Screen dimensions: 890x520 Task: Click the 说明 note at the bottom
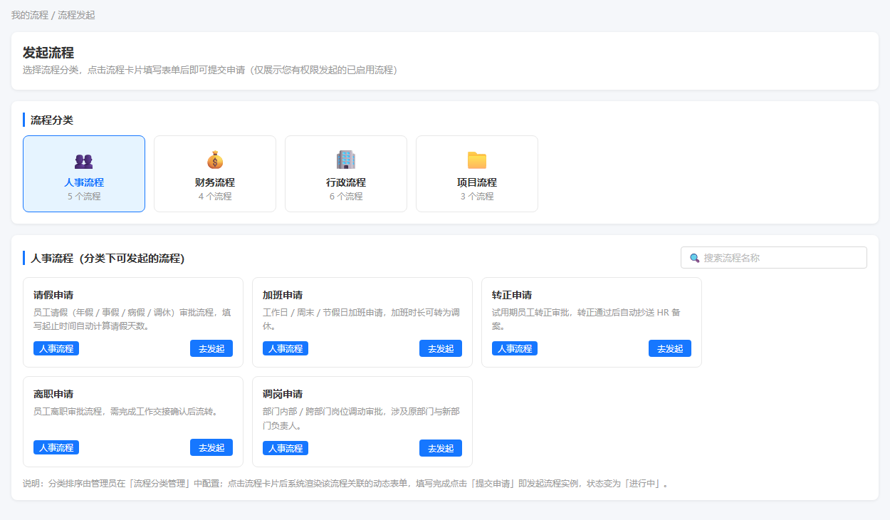pos(345,483)
